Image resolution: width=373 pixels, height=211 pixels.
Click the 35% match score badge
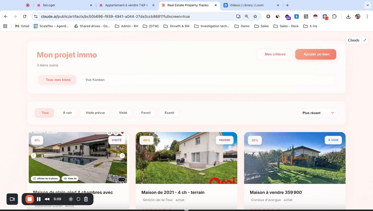pos(255,140)
